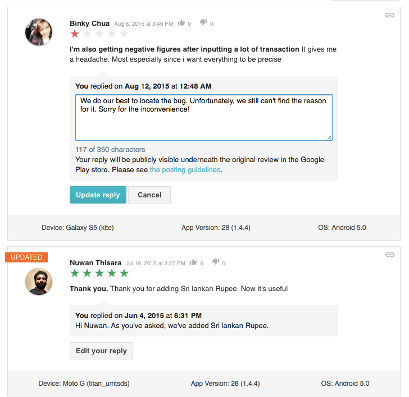Screen dimensions: 409x397
Task: Click thumbs up on Binky Chua's review
Action: (x=181, y=23)
